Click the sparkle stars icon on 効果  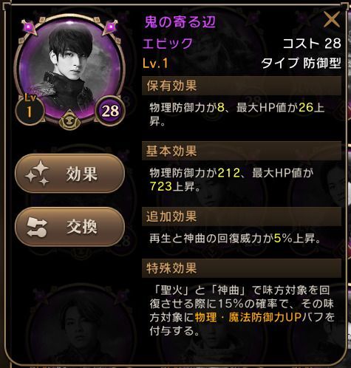point(37,173)
